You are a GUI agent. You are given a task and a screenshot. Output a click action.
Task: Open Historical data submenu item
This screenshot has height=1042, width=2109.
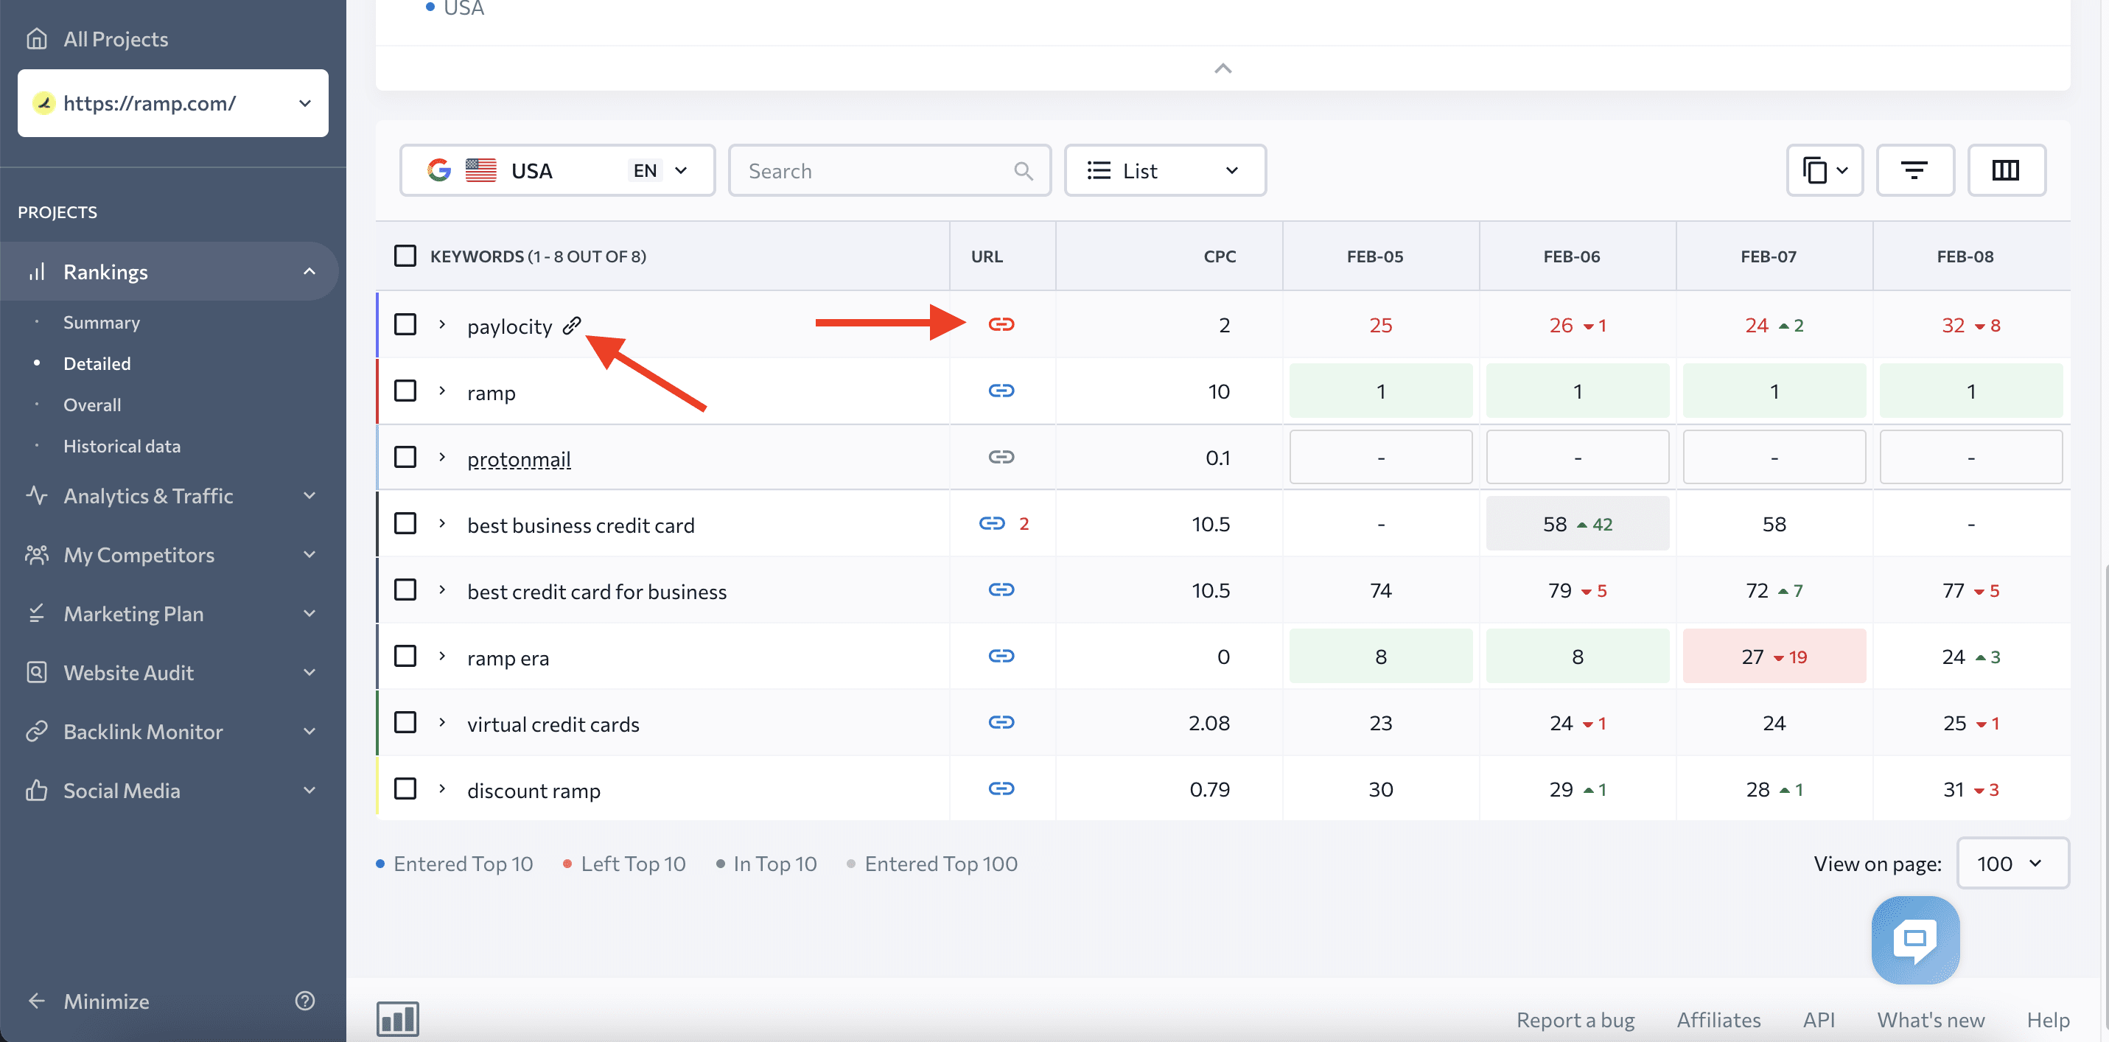(122, 446)
